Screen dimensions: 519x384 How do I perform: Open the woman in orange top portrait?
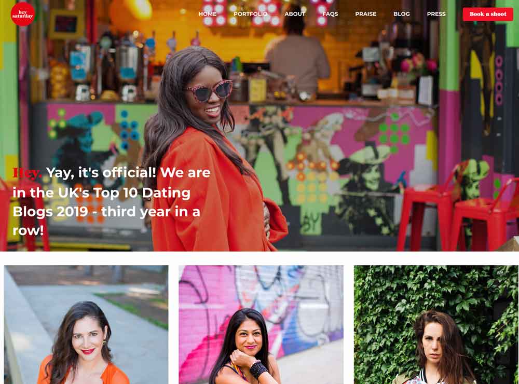(86, 324)
